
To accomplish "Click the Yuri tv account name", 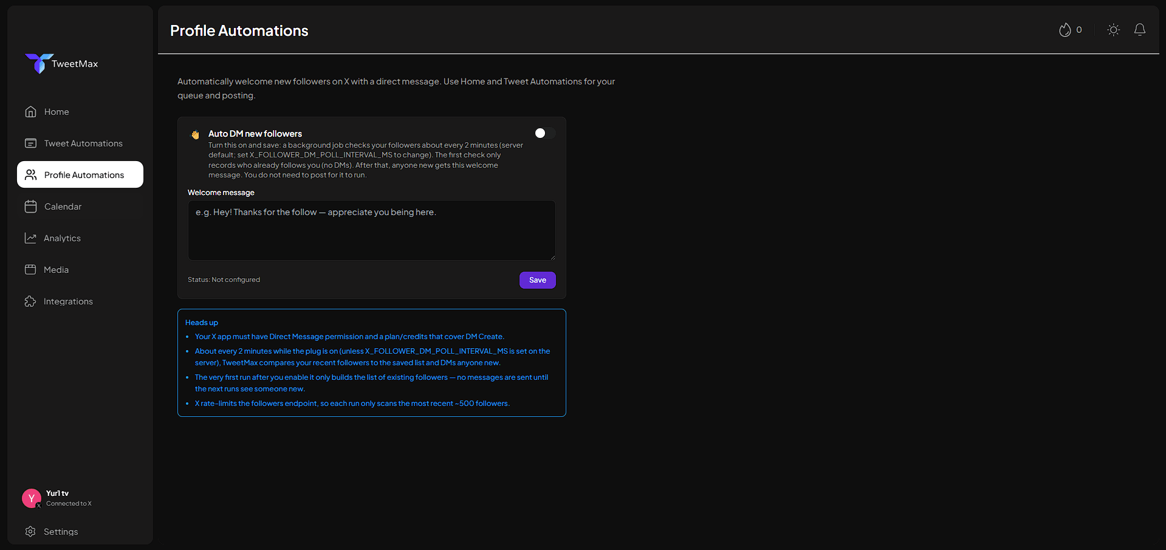I will tap(57, 493).
